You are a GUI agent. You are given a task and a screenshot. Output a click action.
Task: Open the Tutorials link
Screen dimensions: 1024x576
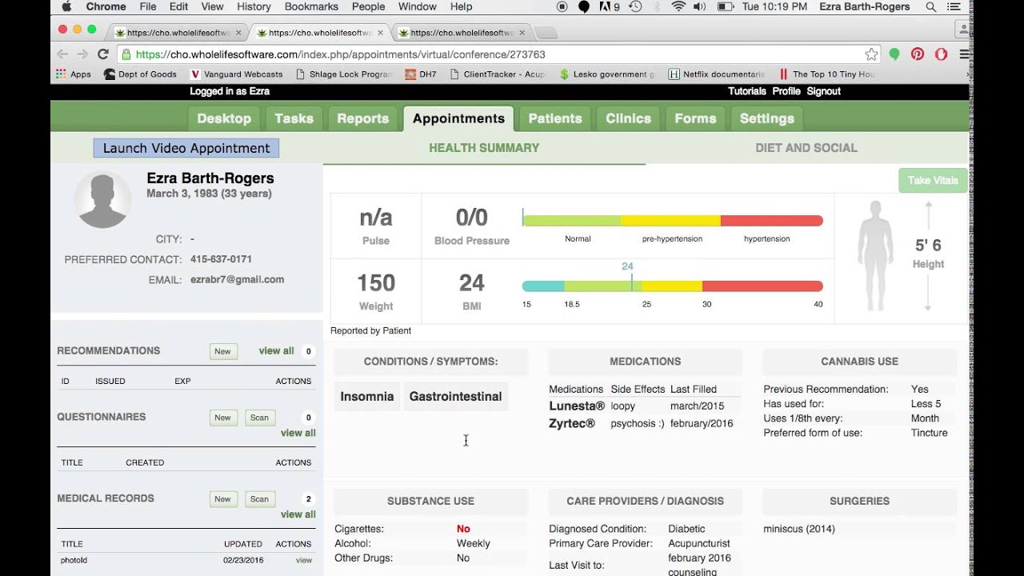(x=747, y=91)
